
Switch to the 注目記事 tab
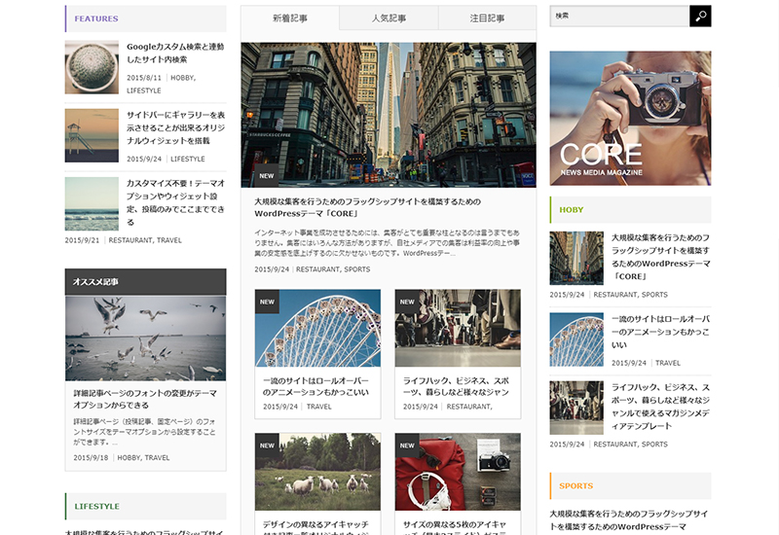[488, 18]
